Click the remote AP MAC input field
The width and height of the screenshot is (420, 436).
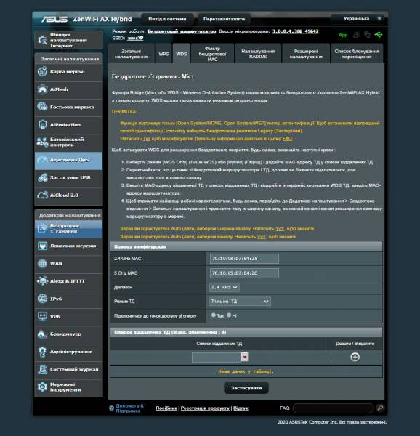pos(217,357)
